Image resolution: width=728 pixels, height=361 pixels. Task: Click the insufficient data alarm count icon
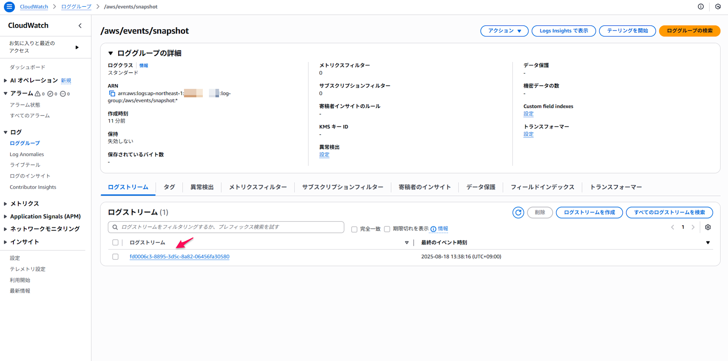click(65, 94)
